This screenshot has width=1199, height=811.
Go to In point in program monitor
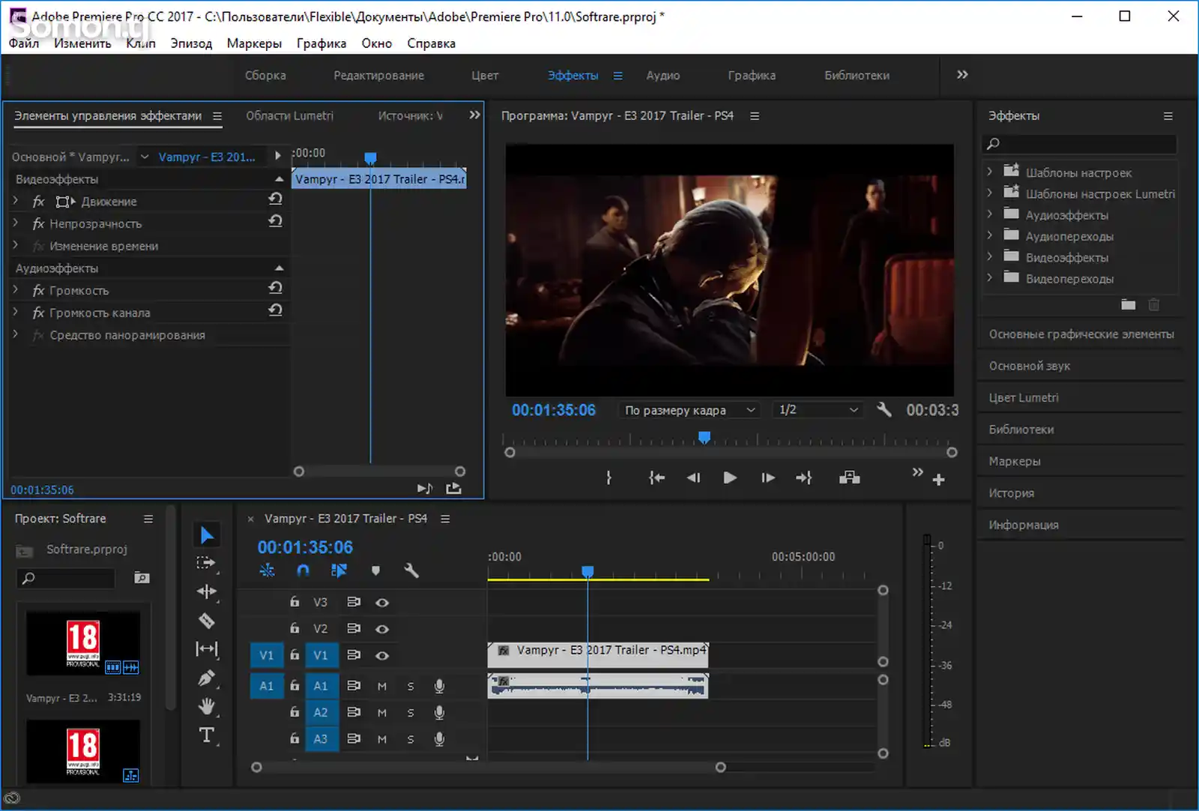(x=656, y=477)
